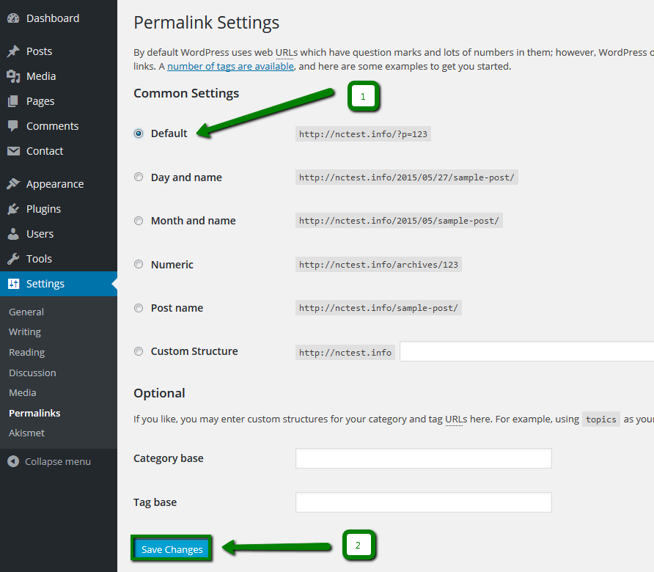This screenshot has height=572, width=654.
Task: Open the Contact menu item
Action: pyautogui.click(x=45, y=151)
